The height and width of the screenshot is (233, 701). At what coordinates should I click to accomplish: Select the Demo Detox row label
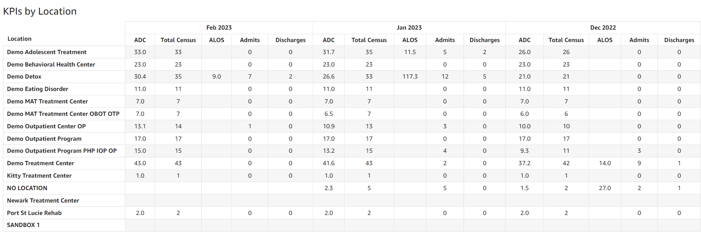pyautogui.click(x=24, y=76)
